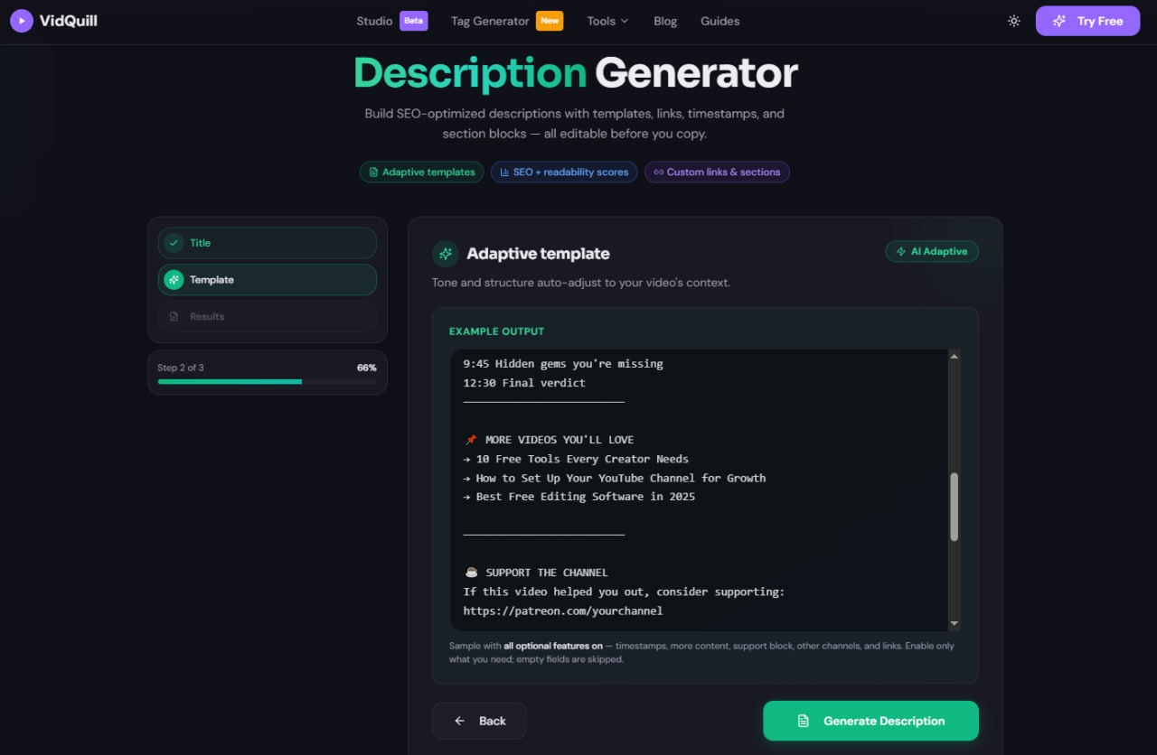Screen dimensions: 1157x755
Task: Click the left arrow icon in Back button
Action: coord(459,721)
